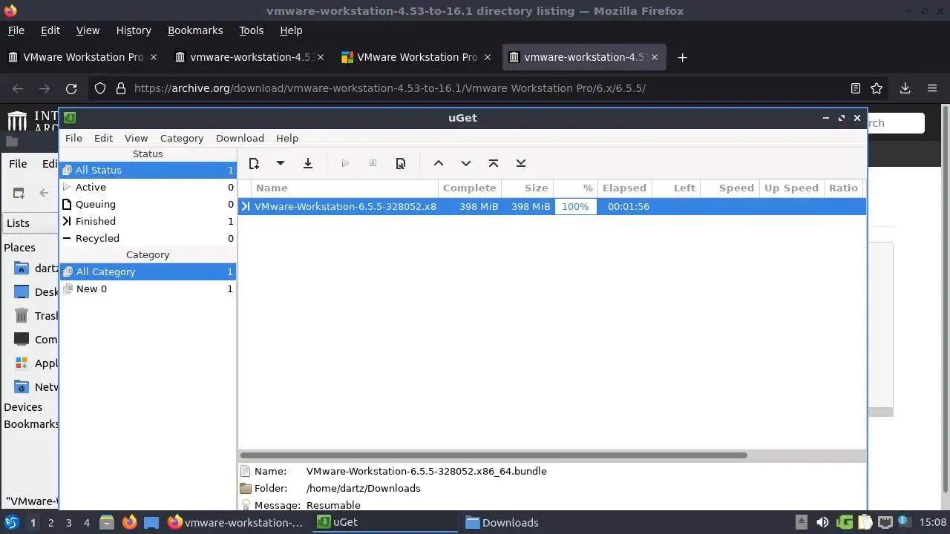Click the Move to Bottom icon in uGet toolbar

pos(521,163)
